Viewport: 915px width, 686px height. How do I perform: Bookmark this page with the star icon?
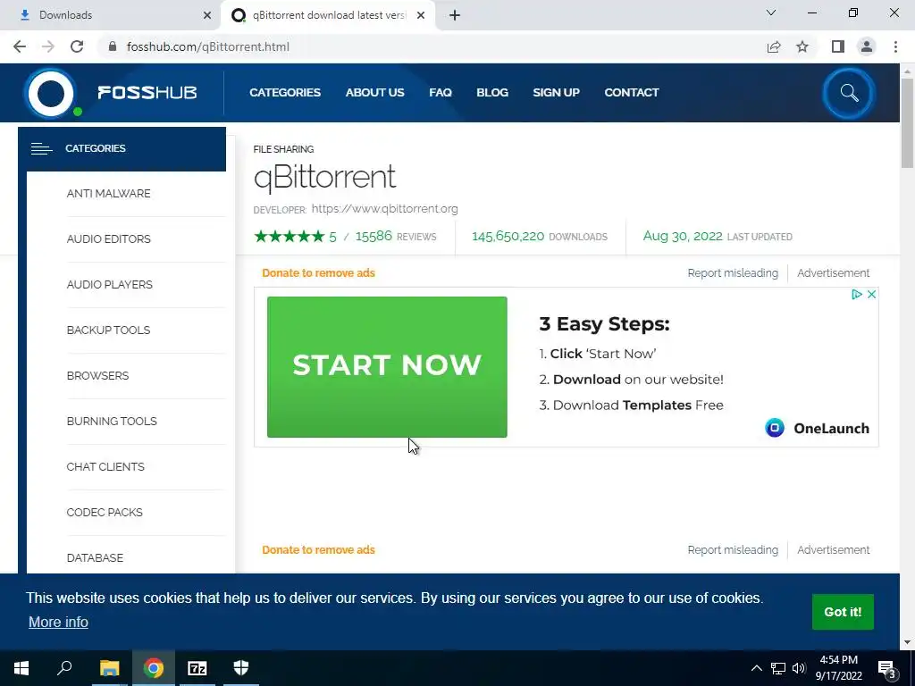coord(803,46)
